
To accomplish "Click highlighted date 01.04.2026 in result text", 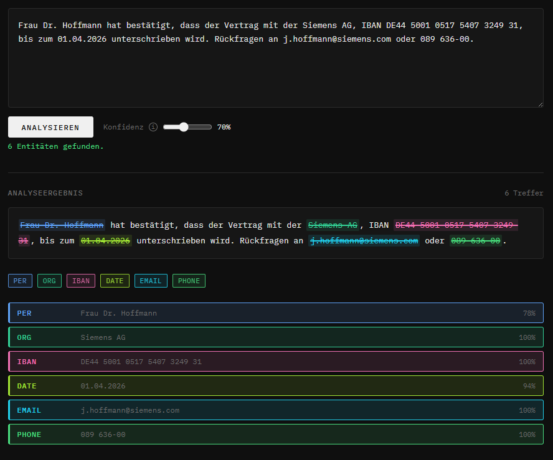I will click(105, 241).
